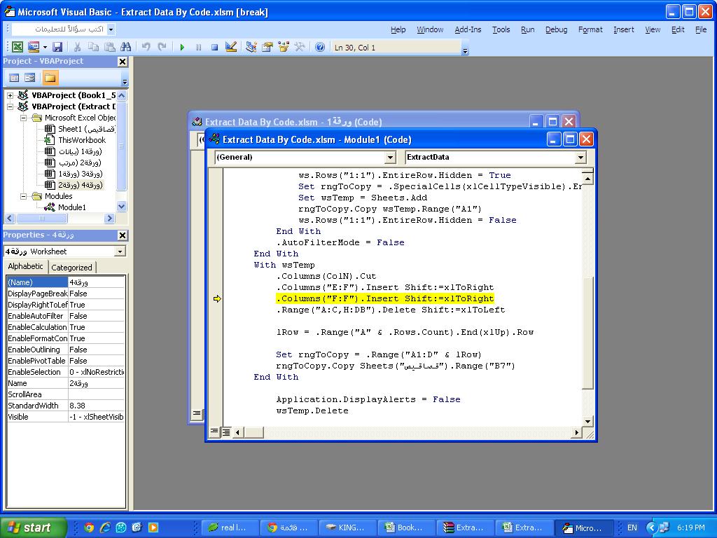Select Module1 in the project tree
This screenshot has height=538, width=717.
pyautogui.click(x=72, y=207)
